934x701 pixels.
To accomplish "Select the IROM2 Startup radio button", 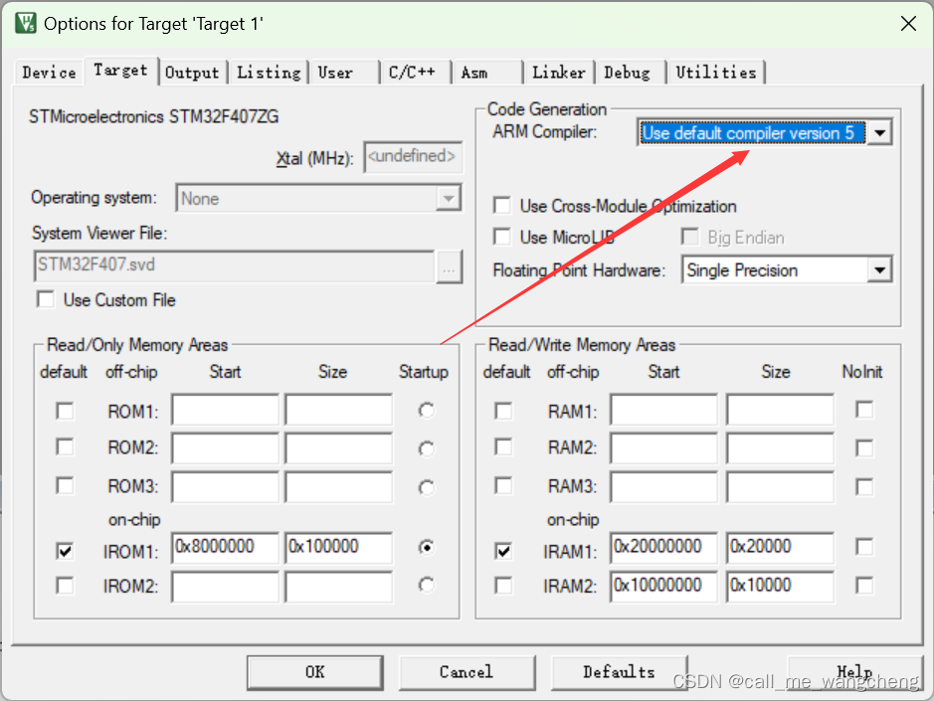I will tap(427, 585).
